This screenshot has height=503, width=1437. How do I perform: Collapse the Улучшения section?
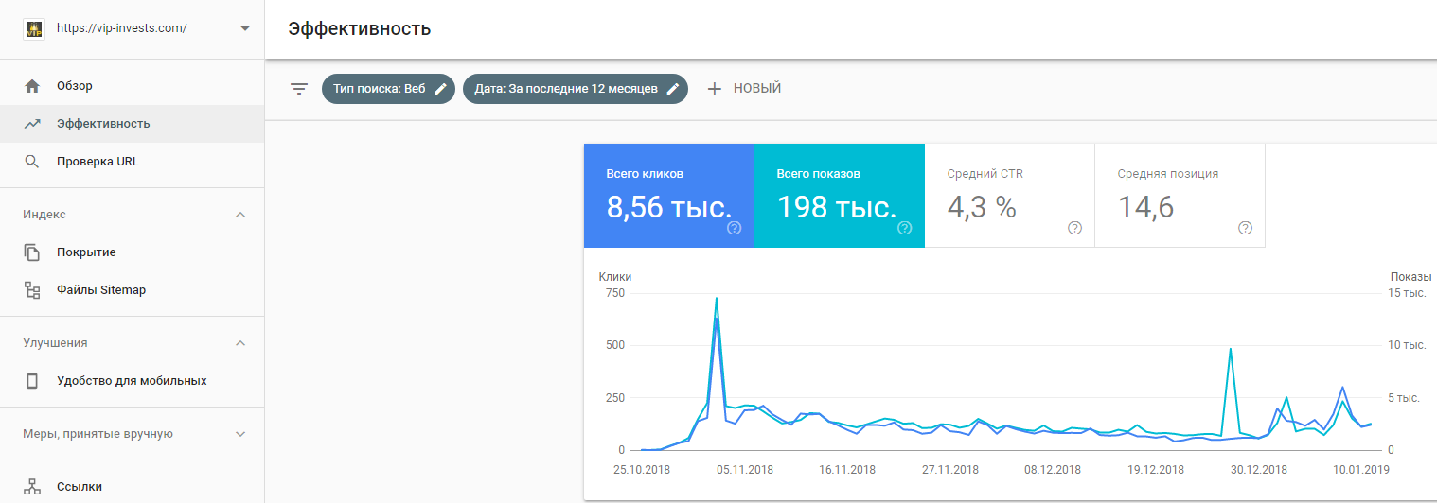click(x=240, y=343)
